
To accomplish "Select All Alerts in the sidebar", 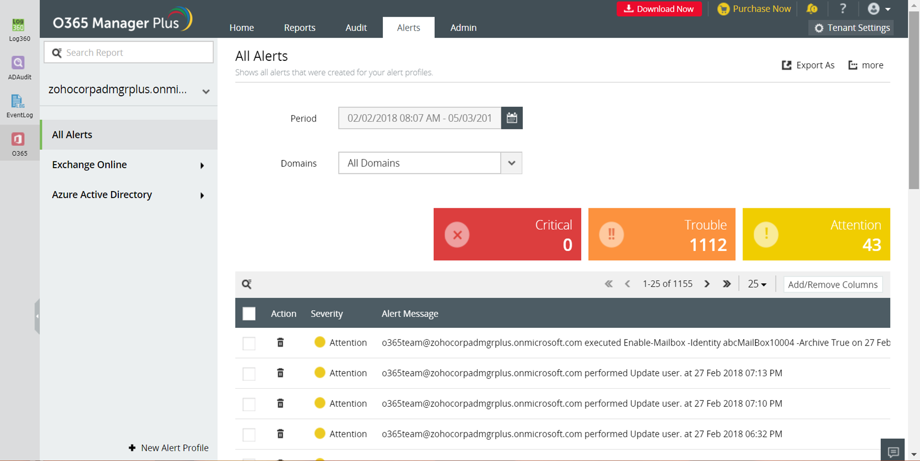I will click(129, 135).
